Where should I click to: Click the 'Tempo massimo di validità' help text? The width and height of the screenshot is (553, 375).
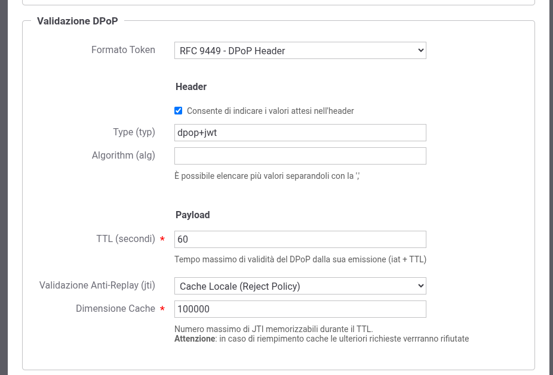300,259
